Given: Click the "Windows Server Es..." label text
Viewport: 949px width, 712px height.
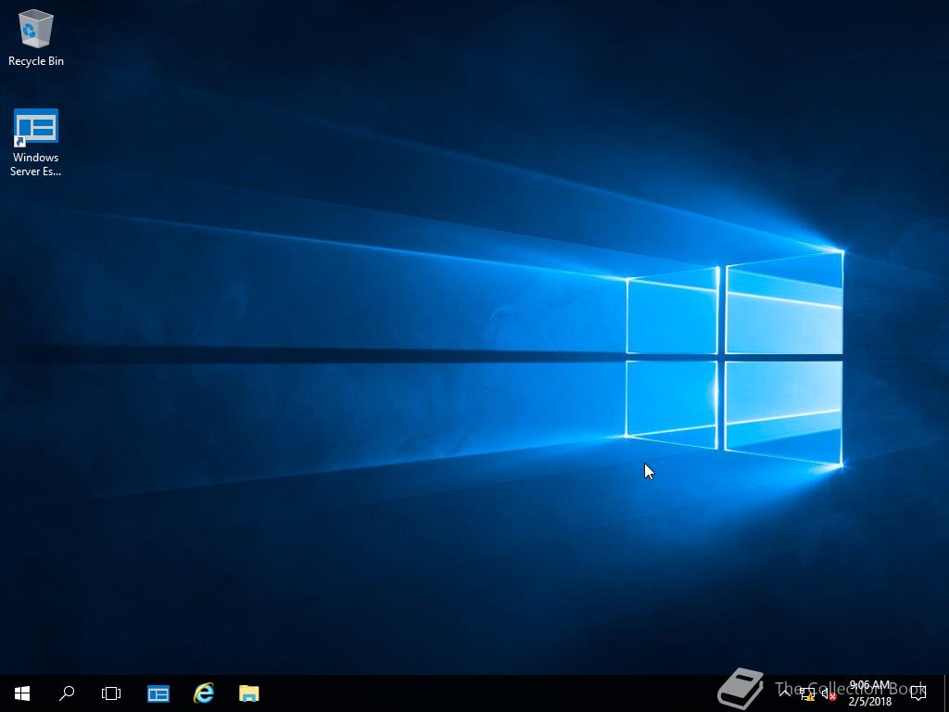Looking at the screenshot, I should pyautogui.click(x=36, y=164).
